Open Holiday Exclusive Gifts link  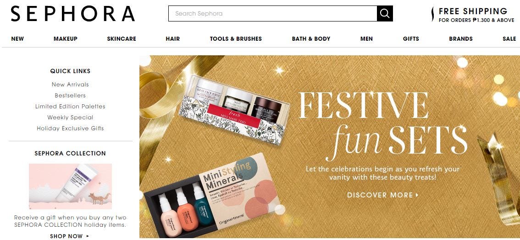click(x=70, y=128)
